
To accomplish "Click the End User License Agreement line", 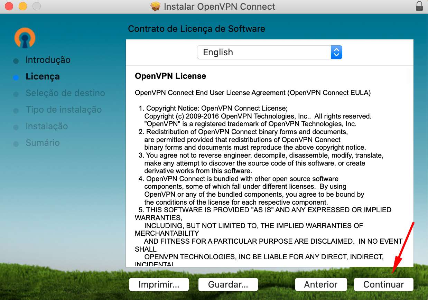I will tap(253, 93).
